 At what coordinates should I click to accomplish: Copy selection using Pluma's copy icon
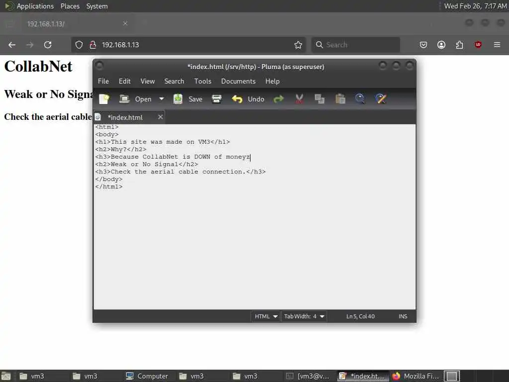click(320, 99)
